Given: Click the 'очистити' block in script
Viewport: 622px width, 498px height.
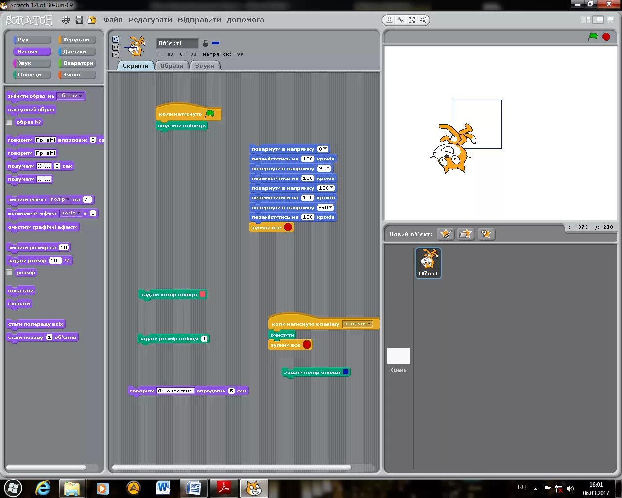Looking at the screenshot, I should coord(282,335).
